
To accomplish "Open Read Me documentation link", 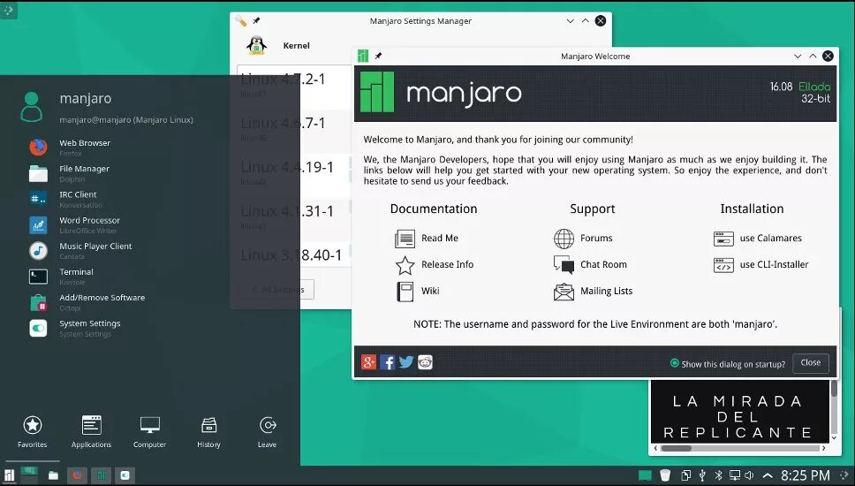I will (x=427, y=239).
